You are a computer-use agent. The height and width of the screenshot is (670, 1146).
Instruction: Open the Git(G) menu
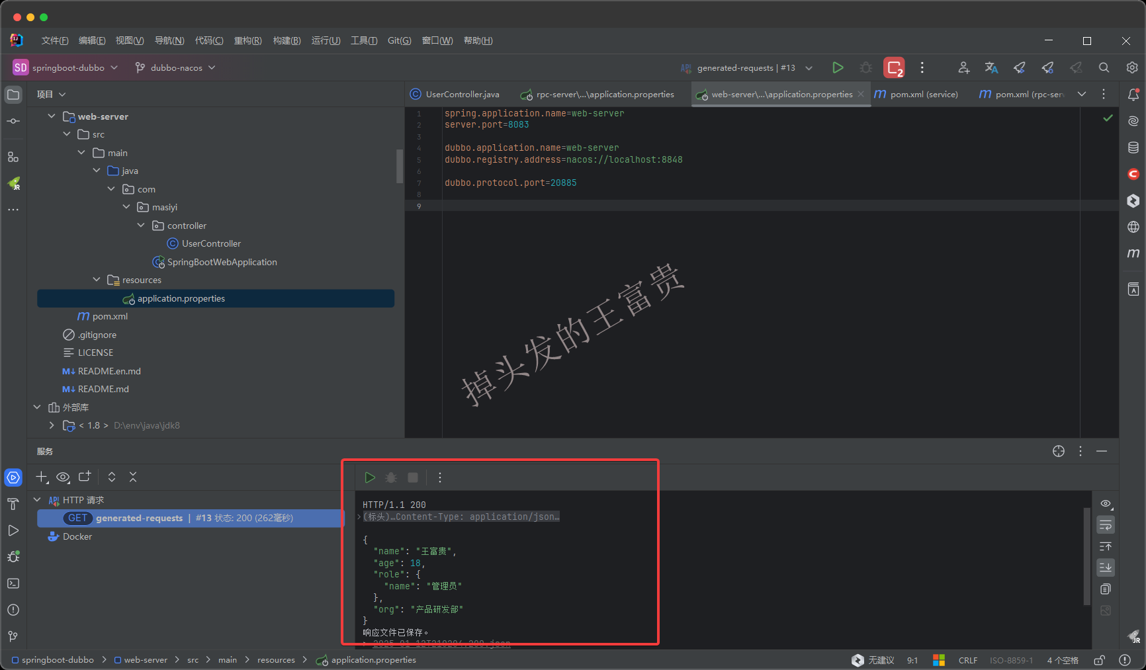(400, 40)
